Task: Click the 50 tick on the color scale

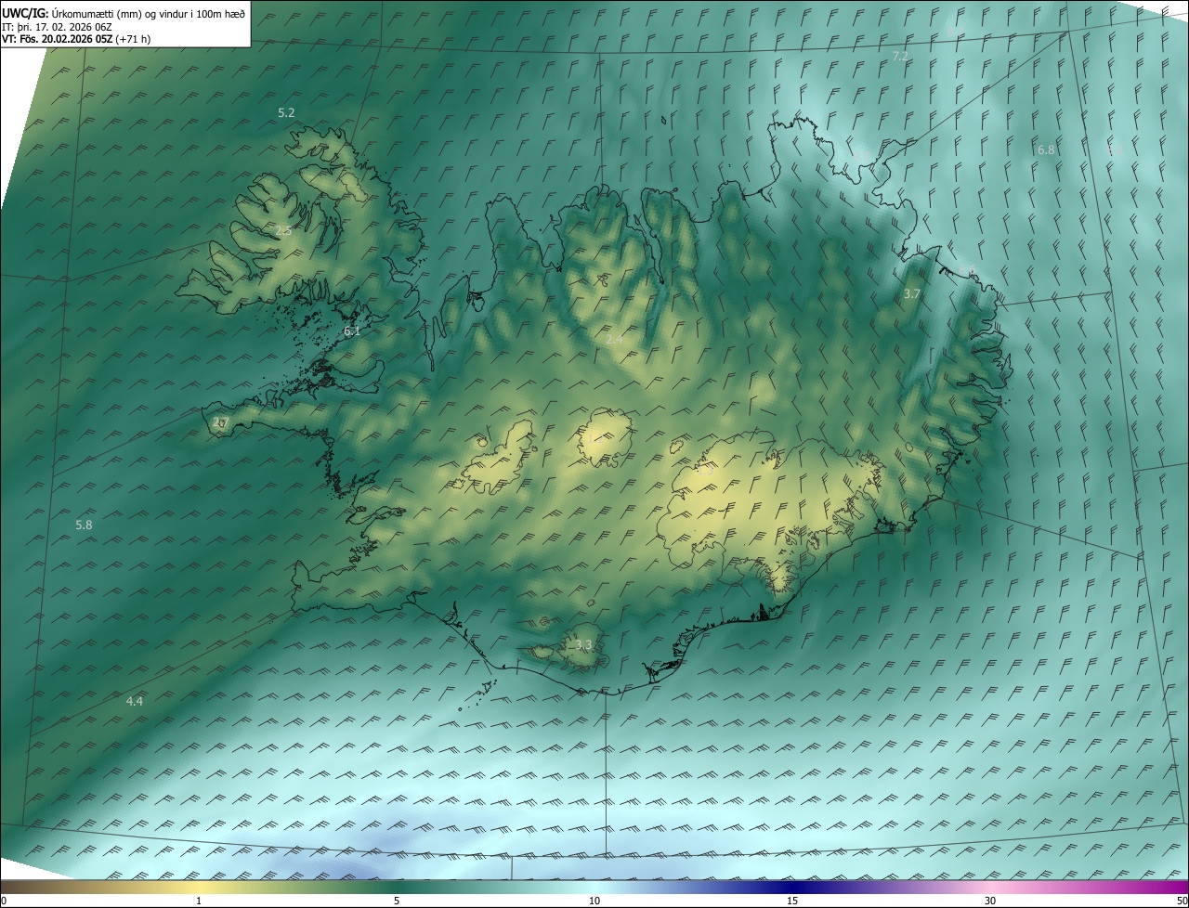Action: tap(1182, 902)
